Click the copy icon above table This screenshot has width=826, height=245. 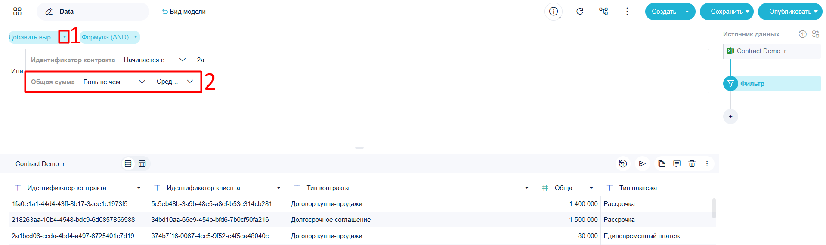point(662,164)
